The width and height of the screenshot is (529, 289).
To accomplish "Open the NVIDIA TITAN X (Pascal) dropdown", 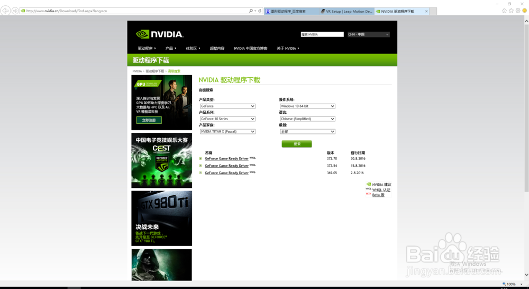I will 227,131.
